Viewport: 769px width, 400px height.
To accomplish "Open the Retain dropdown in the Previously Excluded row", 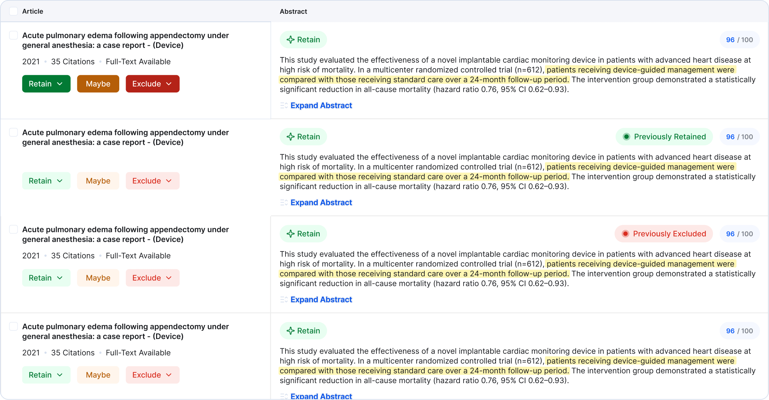I will pos(46,278).
